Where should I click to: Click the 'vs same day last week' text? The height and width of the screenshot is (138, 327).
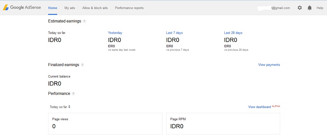click(x=122, y=50)
